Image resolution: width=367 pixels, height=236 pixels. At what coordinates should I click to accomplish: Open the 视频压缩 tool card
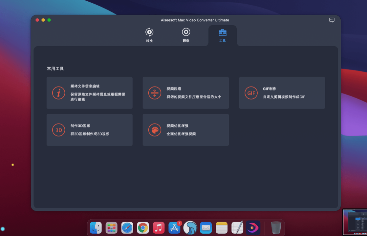point(186,93)
